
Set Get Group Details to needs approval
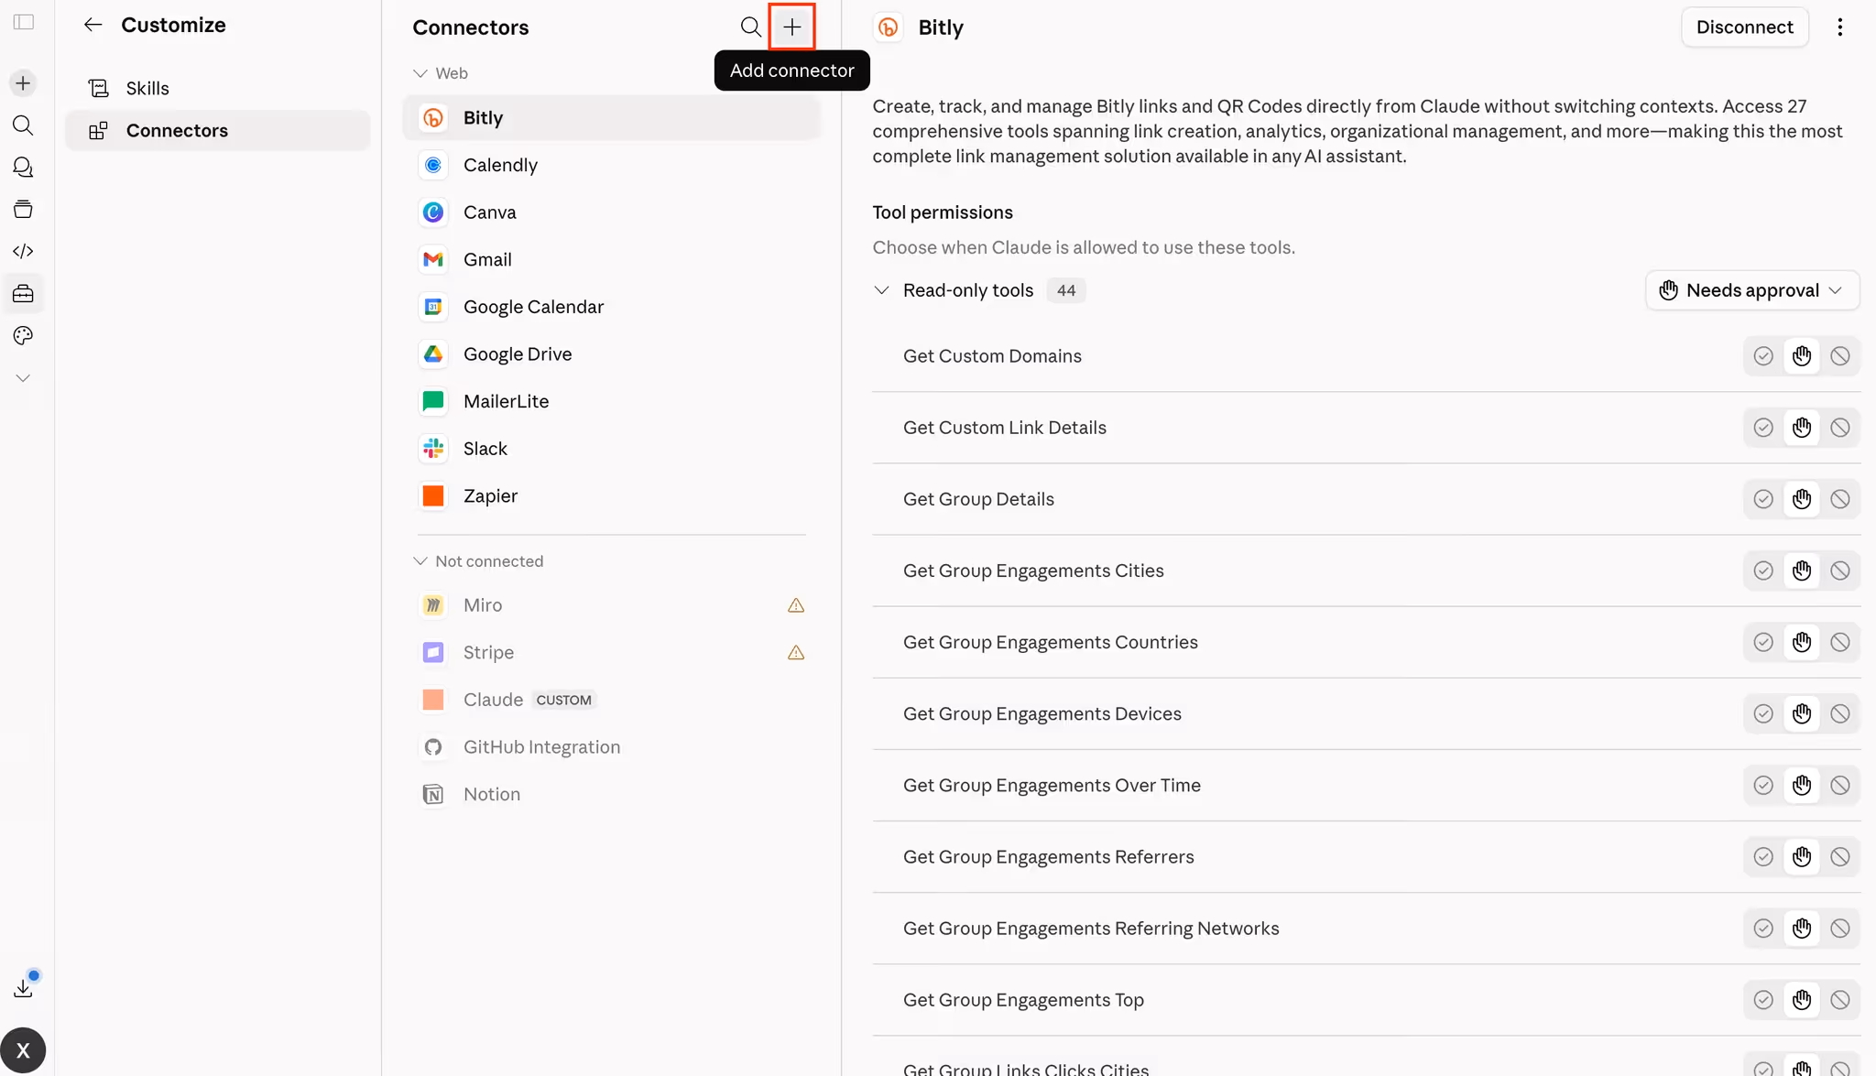pyautogui.click(x=1802, y=499)
